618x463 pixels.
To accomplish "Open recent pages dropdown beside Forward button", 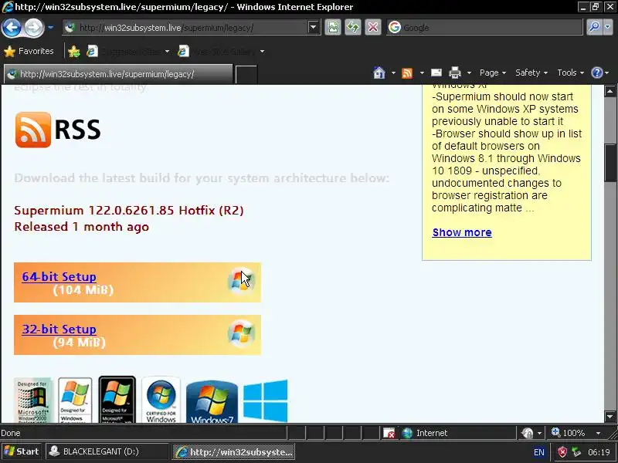I will (51, 28).
